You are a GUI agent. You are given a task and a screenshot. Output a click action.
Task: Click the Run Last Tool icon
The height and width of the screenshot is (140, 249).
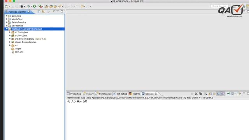tap(40, 6)
